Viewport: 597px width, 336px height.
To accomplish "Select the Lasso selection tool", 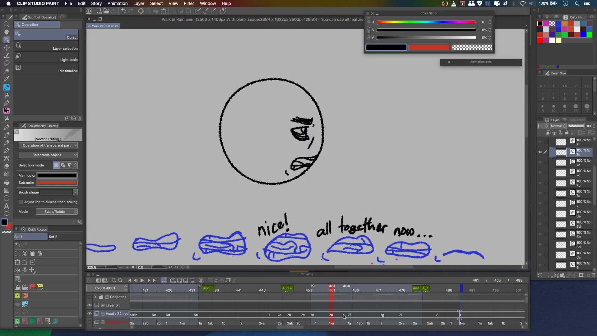I will [6, 63].
